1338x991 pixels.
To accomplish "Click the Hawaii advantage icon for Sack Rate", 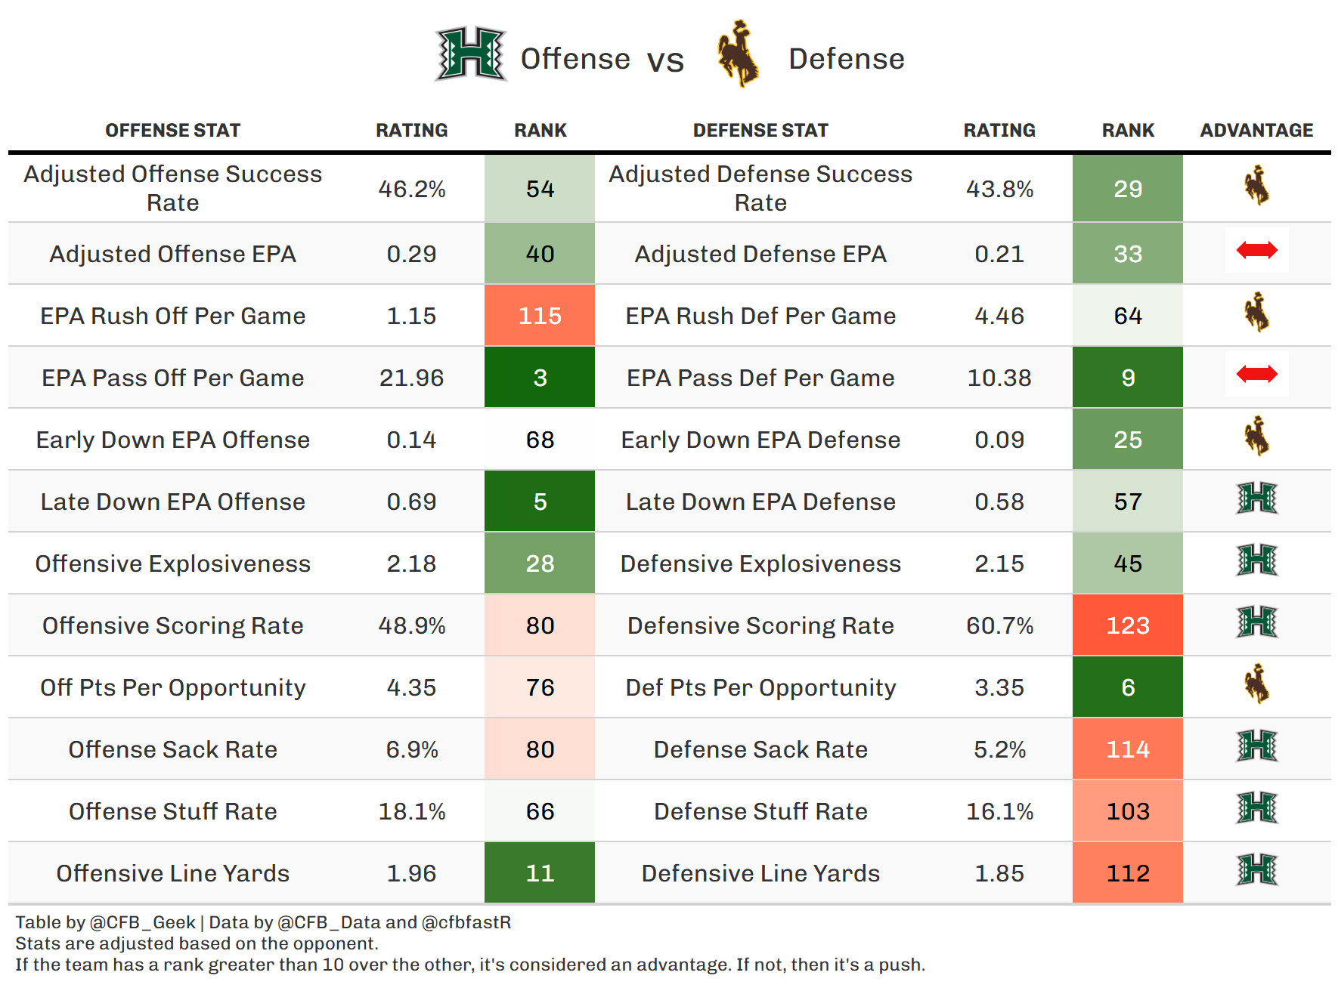I will (1256, 746).
